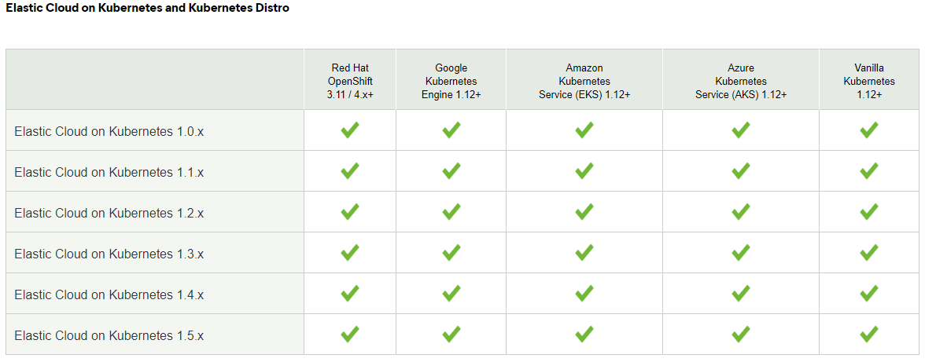Click checkmark for ECK 1.2.x under Amazon EKS
Viewport: 925px width, 362px height.
[x=584, y=212]
